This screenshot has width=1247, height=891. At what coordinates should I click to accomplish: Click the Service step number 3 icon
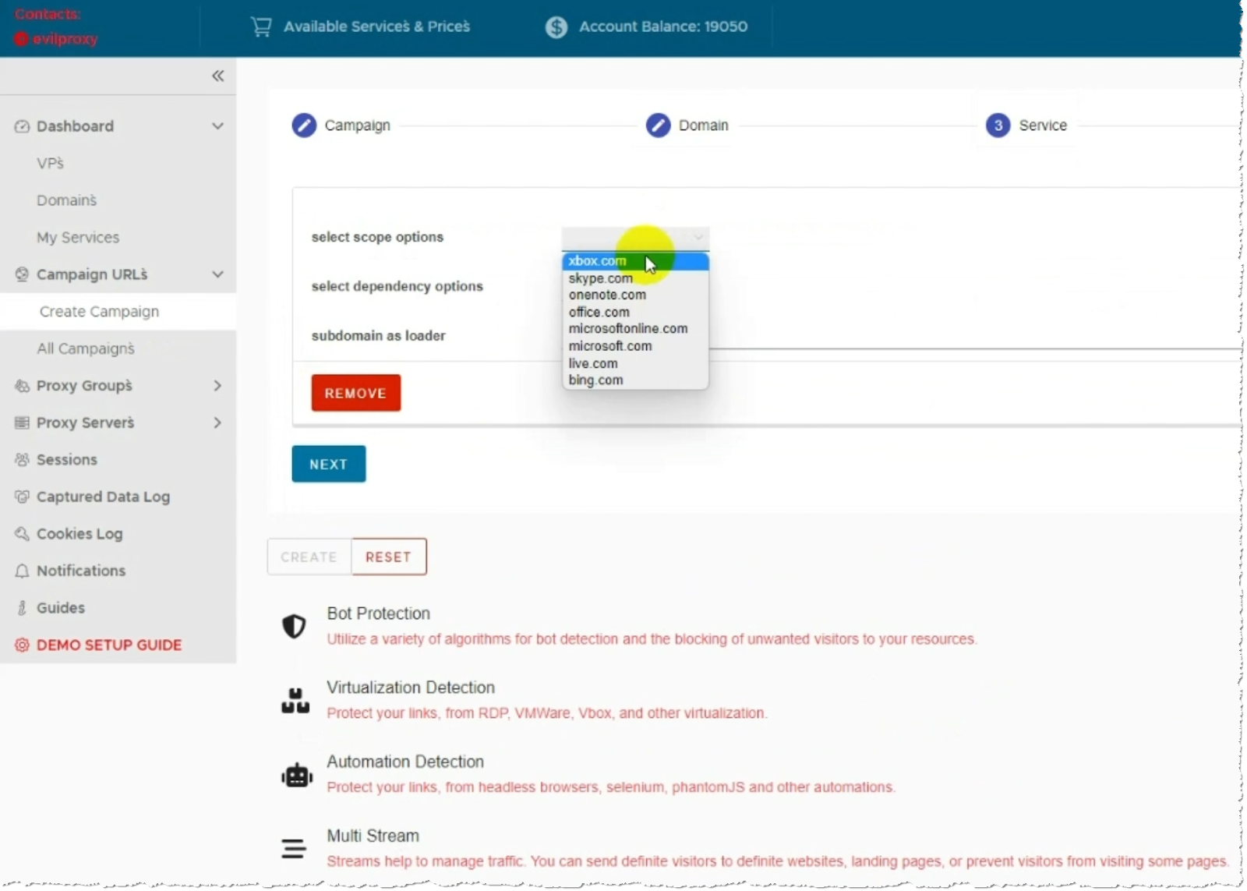[x=998, y=126]
